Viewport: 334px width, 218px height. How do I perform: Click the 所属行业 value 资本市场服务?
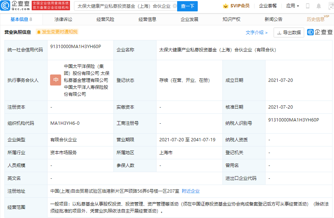pos(63,153)
